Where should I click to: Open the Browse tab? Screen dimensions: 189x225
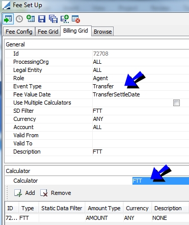coord(103,32)
